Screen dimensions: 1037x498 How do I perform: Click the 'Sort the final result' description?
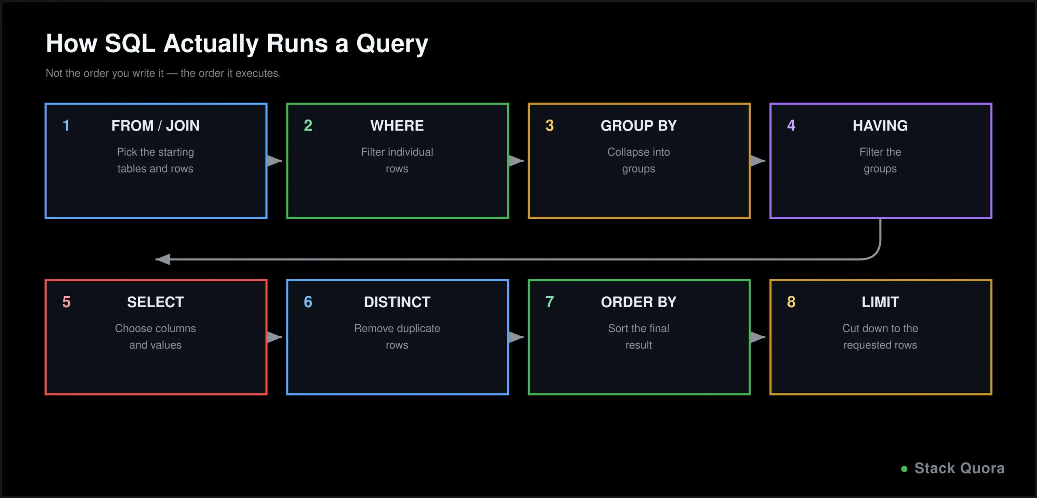coord(639,336)
